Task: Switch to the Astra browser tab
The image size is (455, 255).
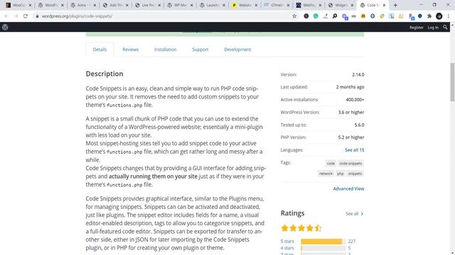Action: (84, 5)
